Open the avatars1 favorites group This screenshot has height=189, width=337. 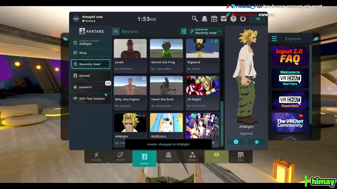click(91, 87)
